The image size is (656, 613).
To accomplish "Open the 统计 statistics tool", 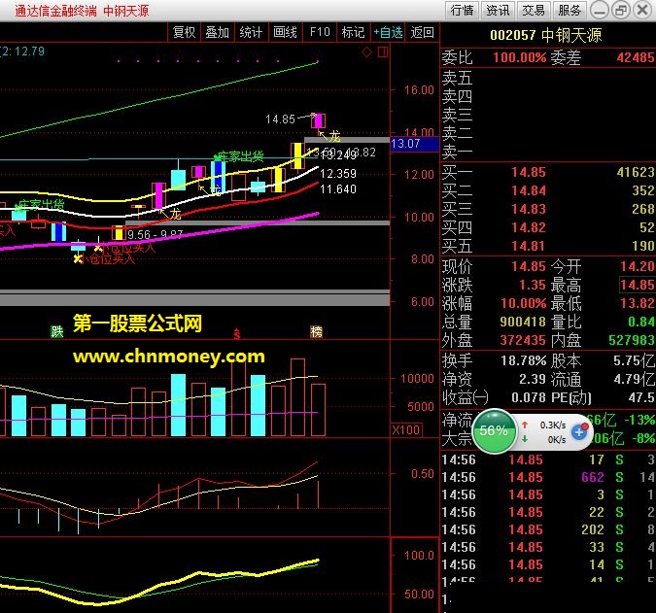I will click(251, 32).
